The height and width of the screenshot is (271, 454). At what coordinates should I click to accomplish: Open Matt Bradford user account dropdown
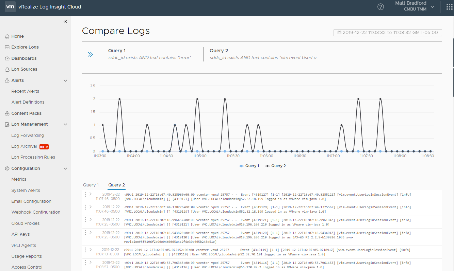tap(415, 6)
